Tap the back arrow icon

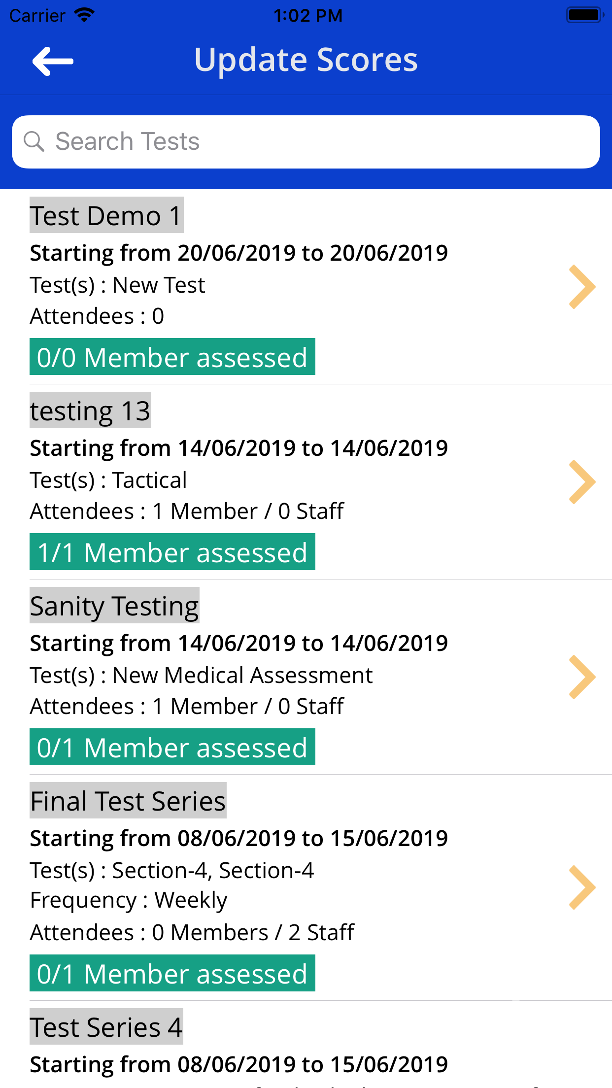pos(53,62)
